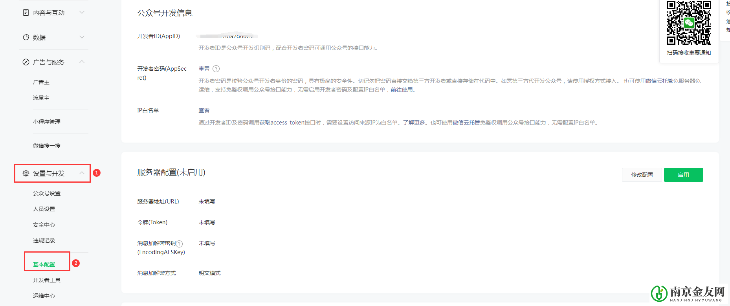Click the 修改配置 button
Image resolution: width=730 pixels, height=306 pixels.
(x=642, y=175)
